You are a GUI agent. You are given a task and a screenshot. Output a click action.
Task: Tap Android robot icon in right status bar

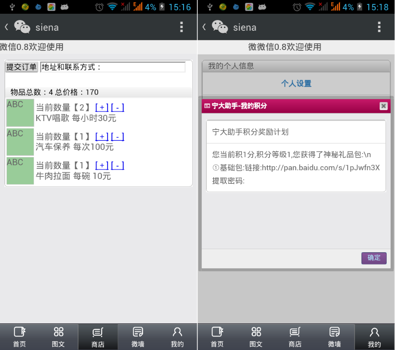click(262, 7)
